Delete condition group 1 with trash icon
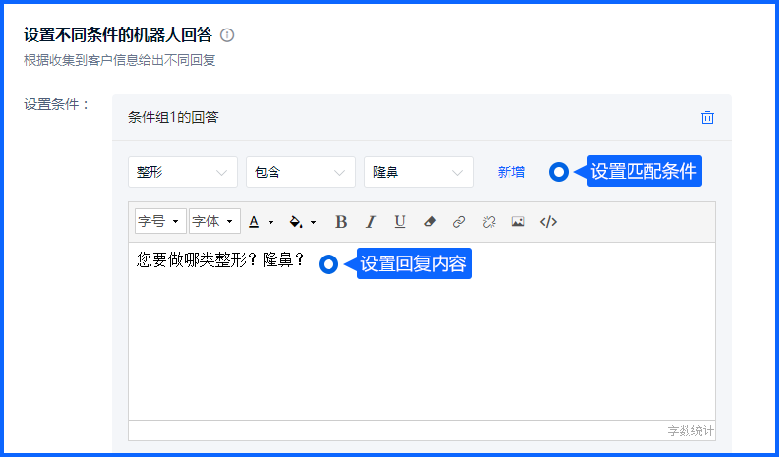Screen dimensions: 779x457 coord(707,118)
